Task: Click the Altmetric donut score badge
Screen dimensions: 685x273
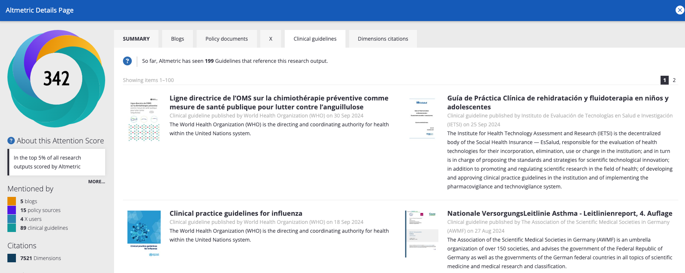Action: 56,78
